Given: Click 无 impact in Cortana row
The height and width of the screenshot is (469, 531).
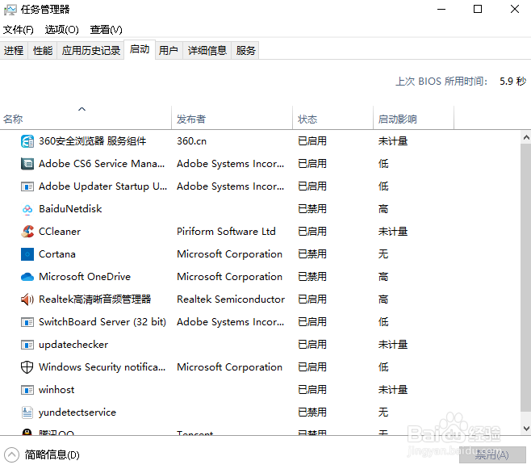Looking at the screenshot, I should coord(383,254).
